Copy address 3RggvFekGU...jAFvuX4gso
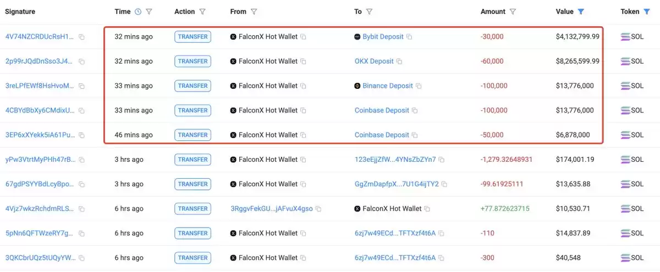The height and width of the screenshot is (272, 660). tap(318, 209)
